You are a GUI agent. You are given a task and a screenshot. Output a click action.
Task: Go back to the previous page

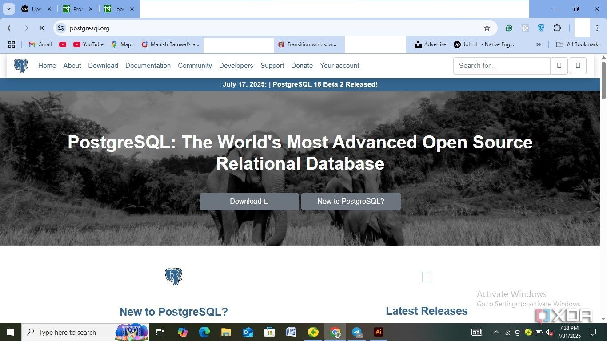[x=10, y=28]
